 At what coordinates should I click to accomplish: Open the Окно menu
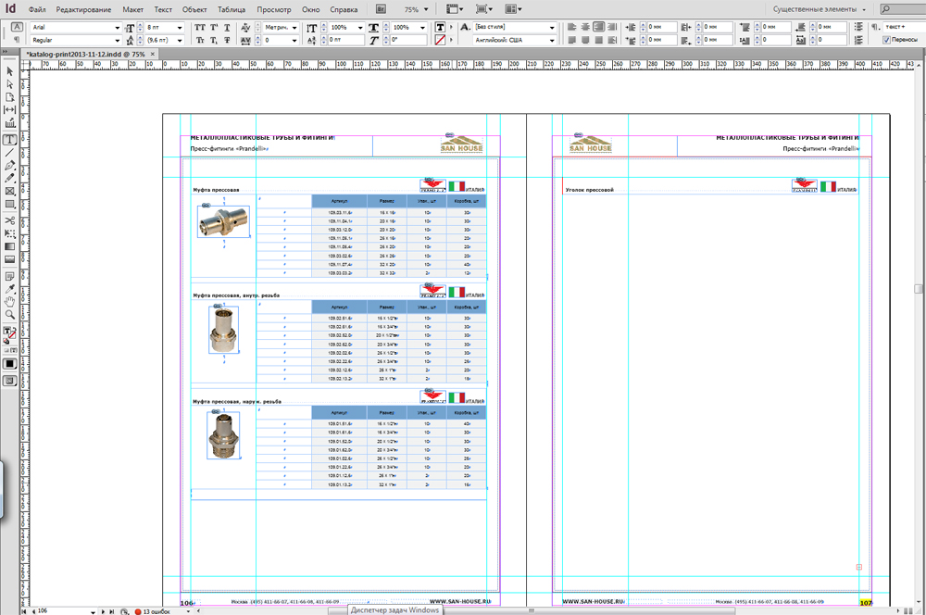pyautogui.click(x=310, y=9)
